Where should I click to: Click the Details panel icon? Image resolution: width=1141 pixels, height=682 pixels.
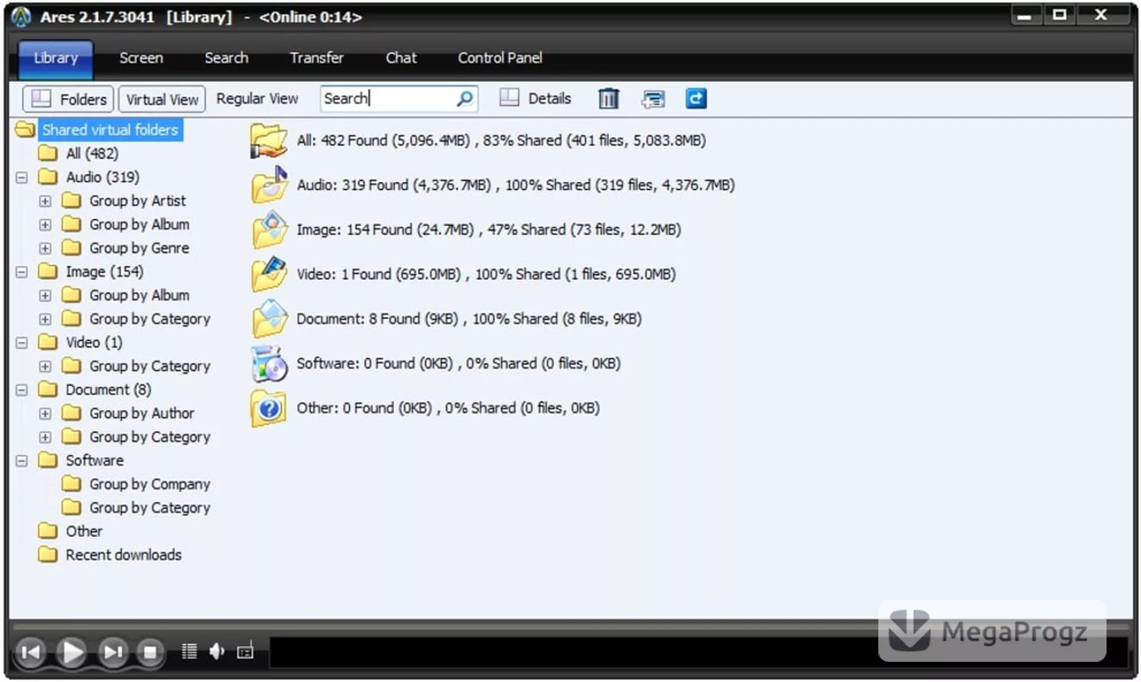point(509,97)
